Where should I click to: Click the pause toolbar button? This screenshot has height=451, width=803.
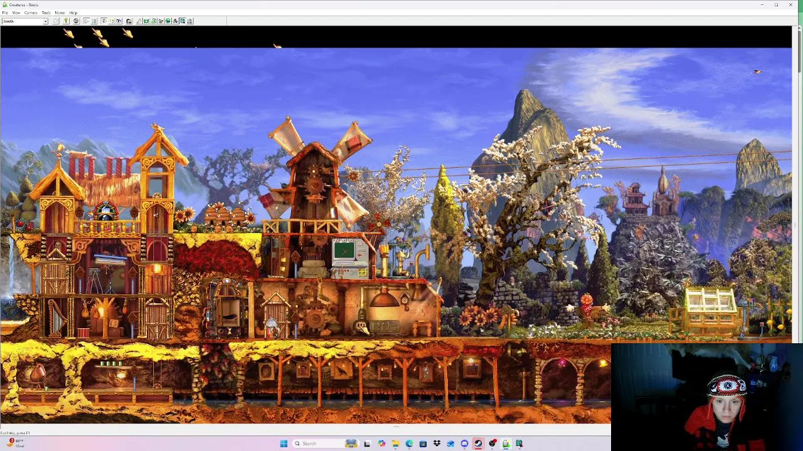tap(94, 21)
